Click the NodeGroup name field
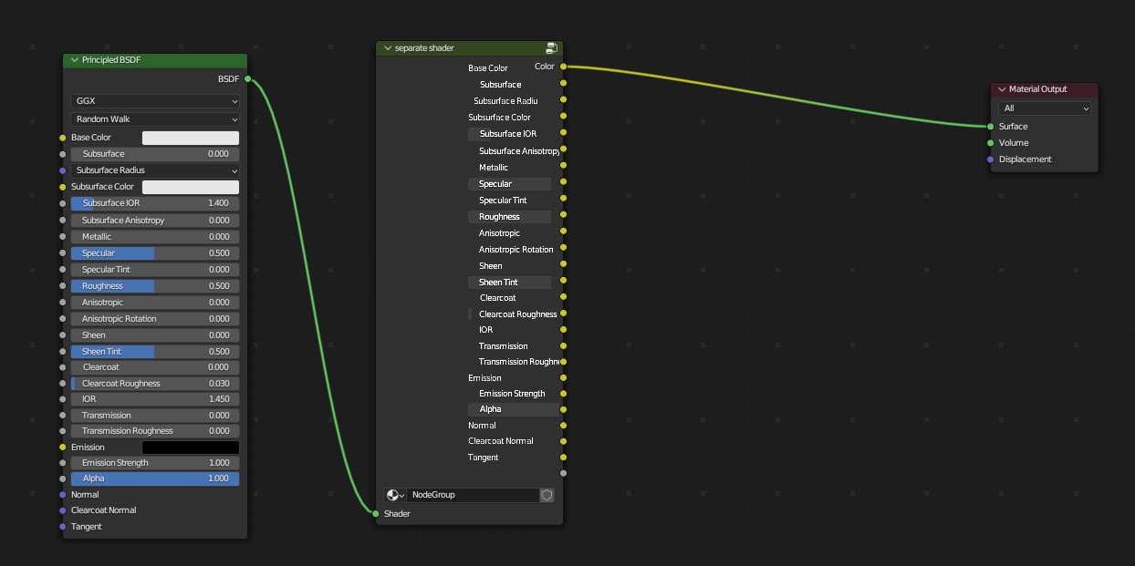 [x=473, y=495]
